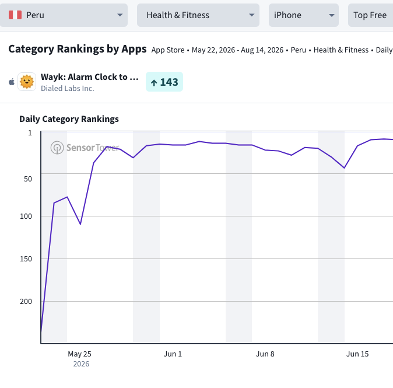Open the Top Free chart type dropdown
393x388 pixels.
(x=370, y=15)
